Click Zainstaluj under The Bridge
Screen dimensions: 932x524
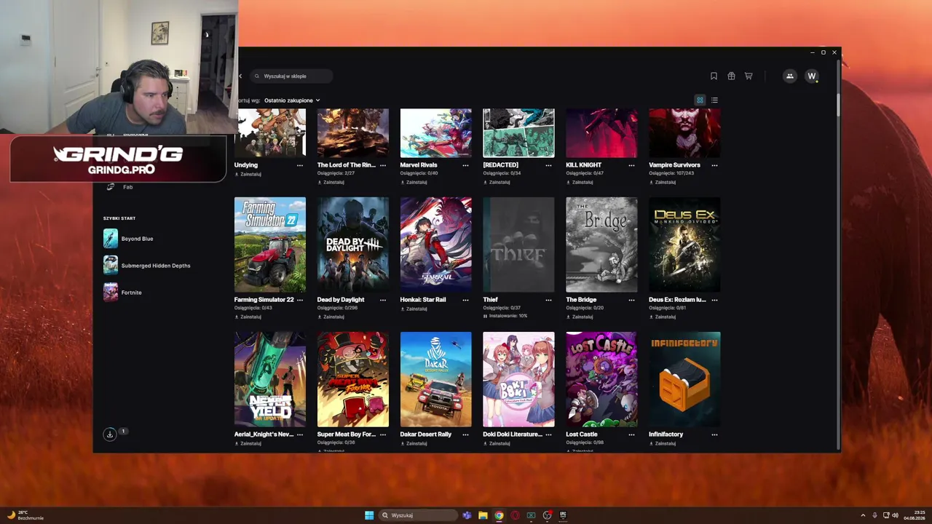580,317
